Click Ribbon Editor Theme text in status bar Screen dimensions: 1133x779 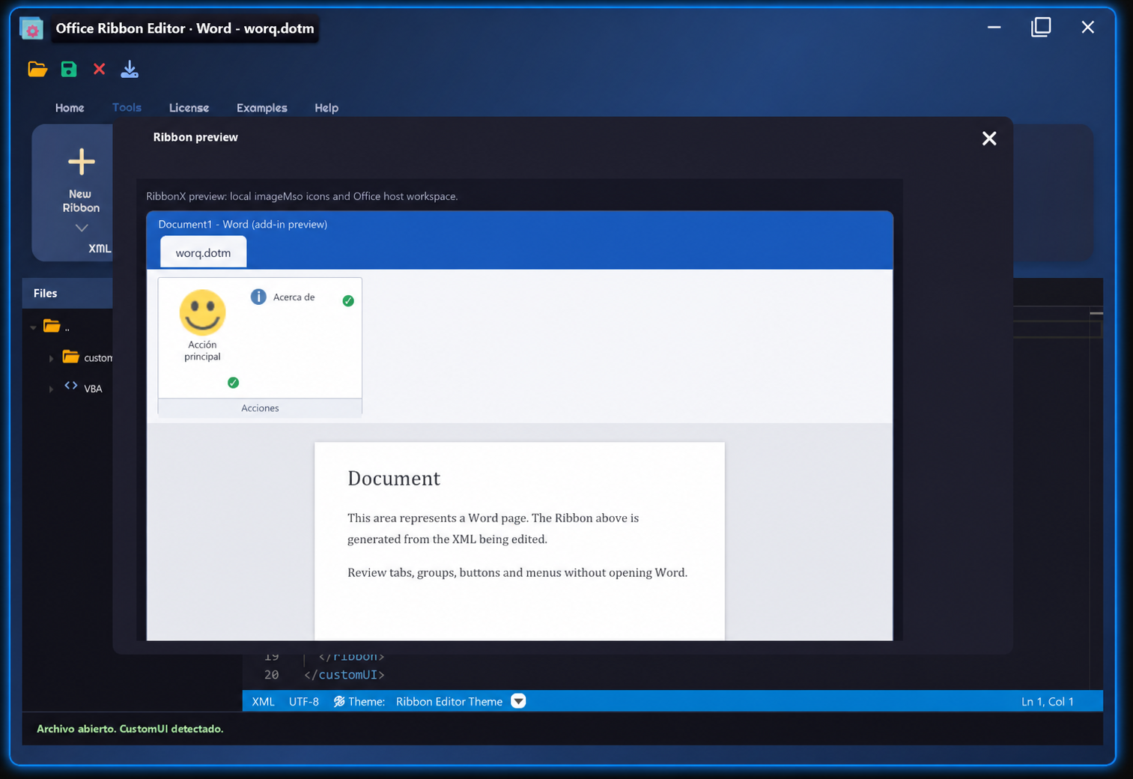tap(449, 701)
